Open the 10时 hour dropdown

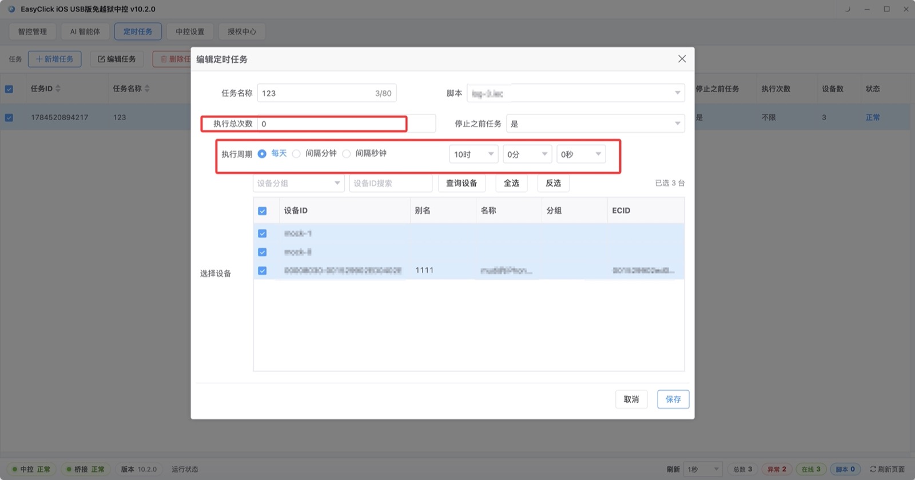pyautogui.click(x=474, y=154)
